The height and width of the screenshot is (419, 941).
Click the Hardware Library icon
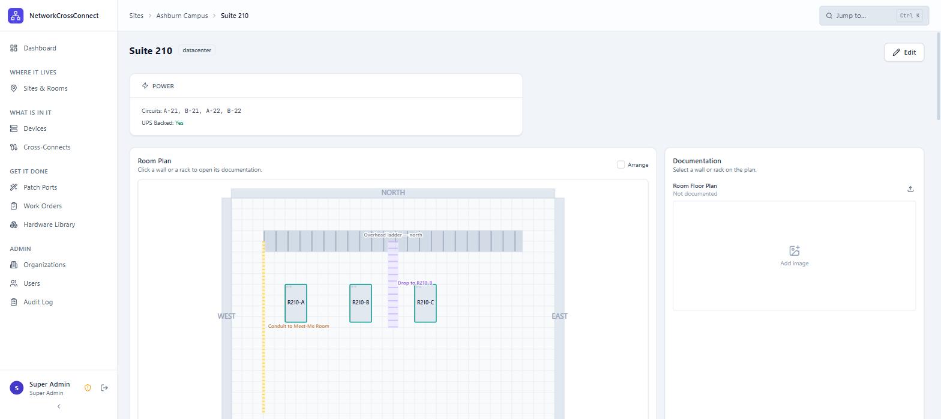(14, 225)
